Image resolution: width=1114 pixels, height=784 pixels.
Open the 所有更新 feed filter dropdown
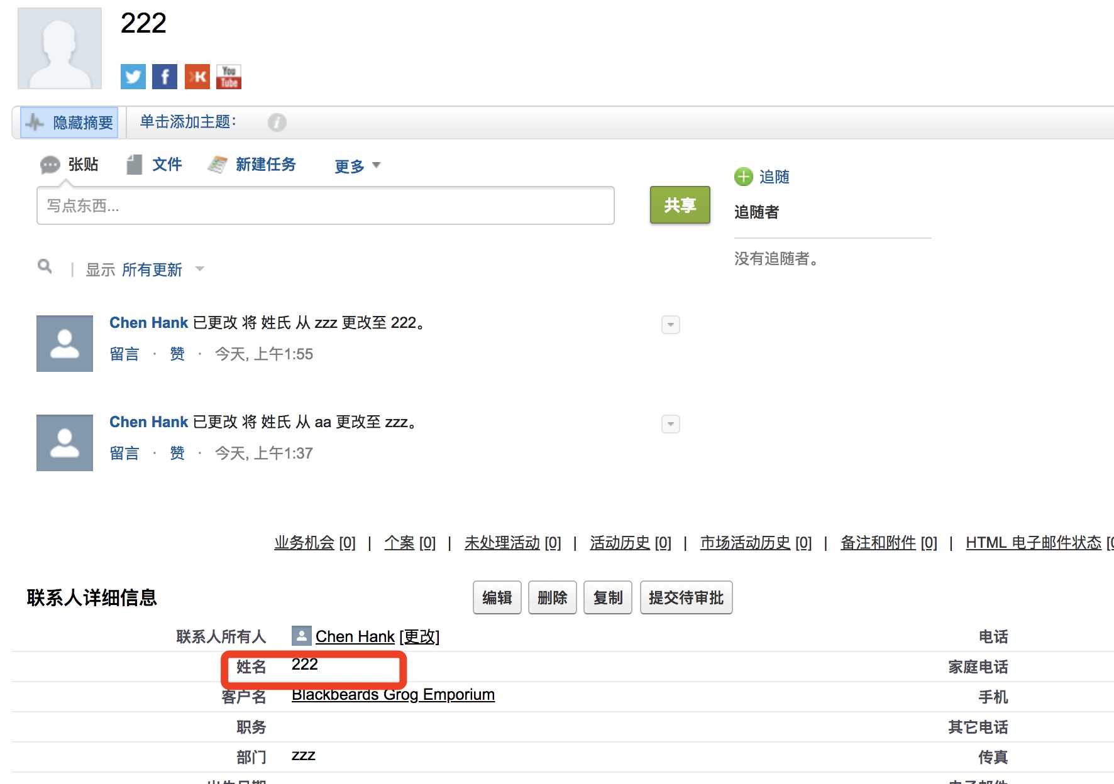tap(163, 270)
